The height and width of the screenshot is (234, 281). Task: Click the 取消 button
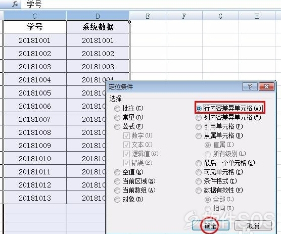(x=253, y=225)
